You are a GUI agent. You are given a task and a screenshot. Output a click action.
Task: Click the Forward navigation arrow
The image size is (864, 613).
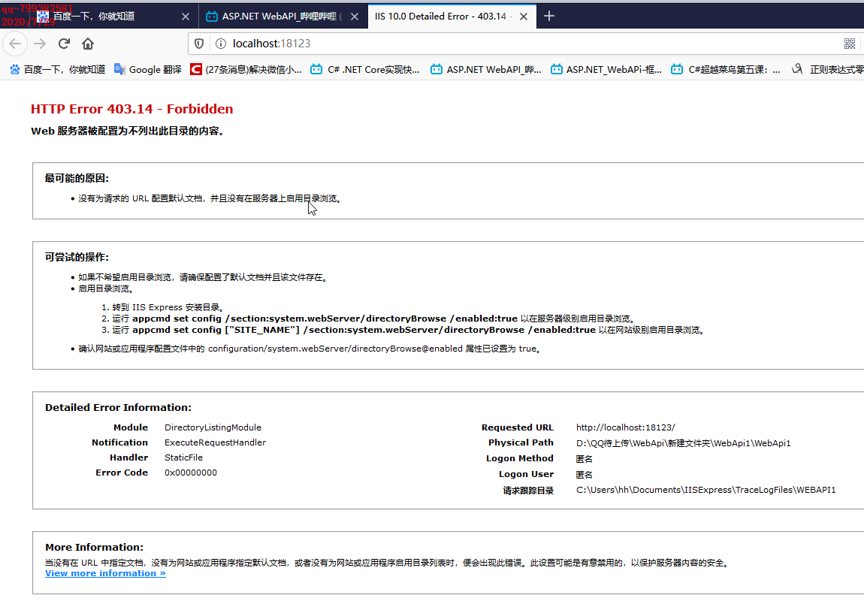[x=39, y=44]
